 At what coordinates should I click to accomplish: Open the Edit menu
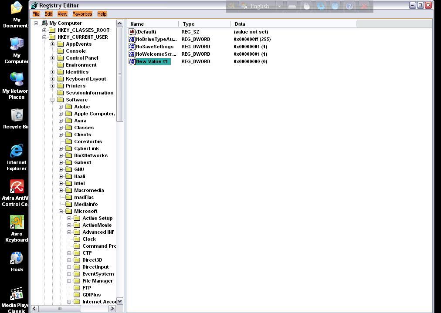(x=48, y=14)
